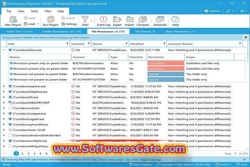
Task: Cancel the running project
Action: 68,18
